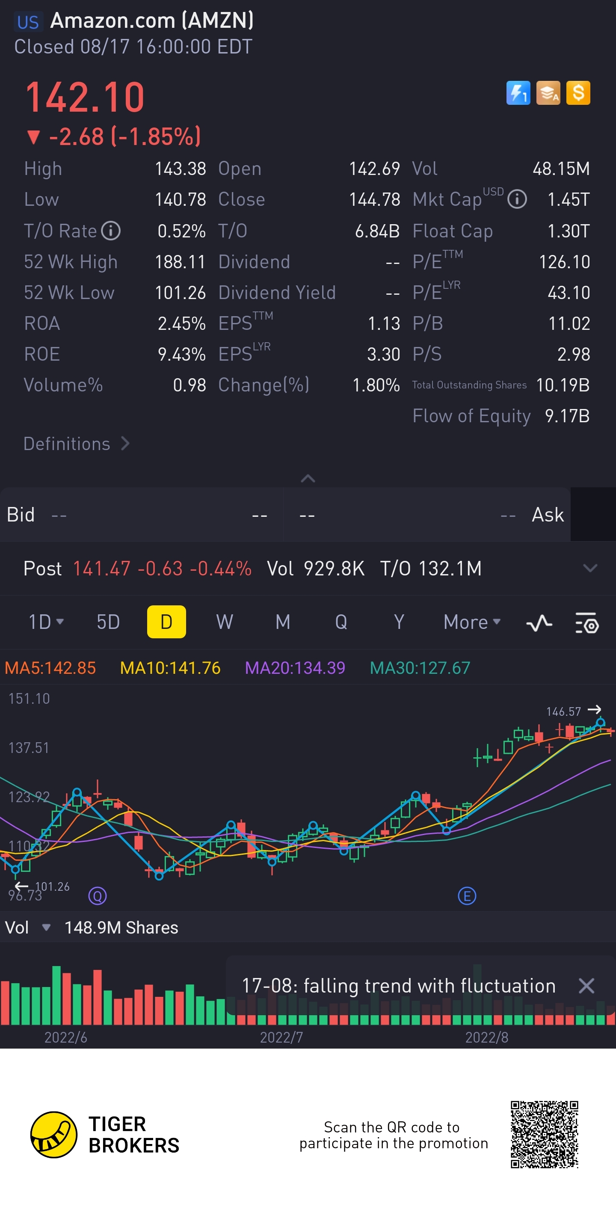Image resolution: width=616 pixels, height=1221 pixels.
Task: Tap the yellow dollar sign icon
Action: (578, 92)
